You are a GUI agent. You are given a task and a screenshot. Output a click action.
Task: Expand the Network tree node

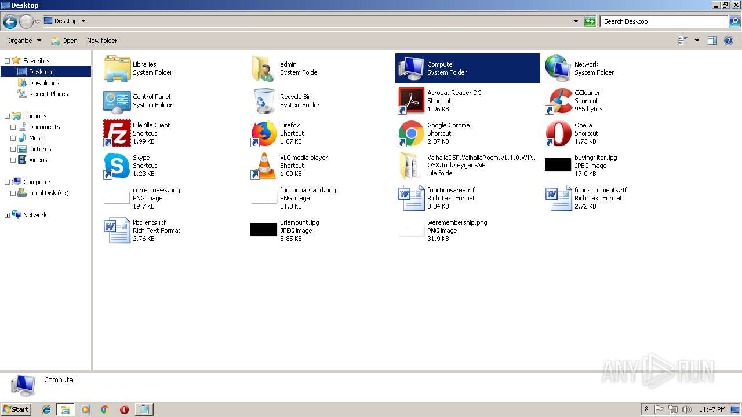(7, 215)
